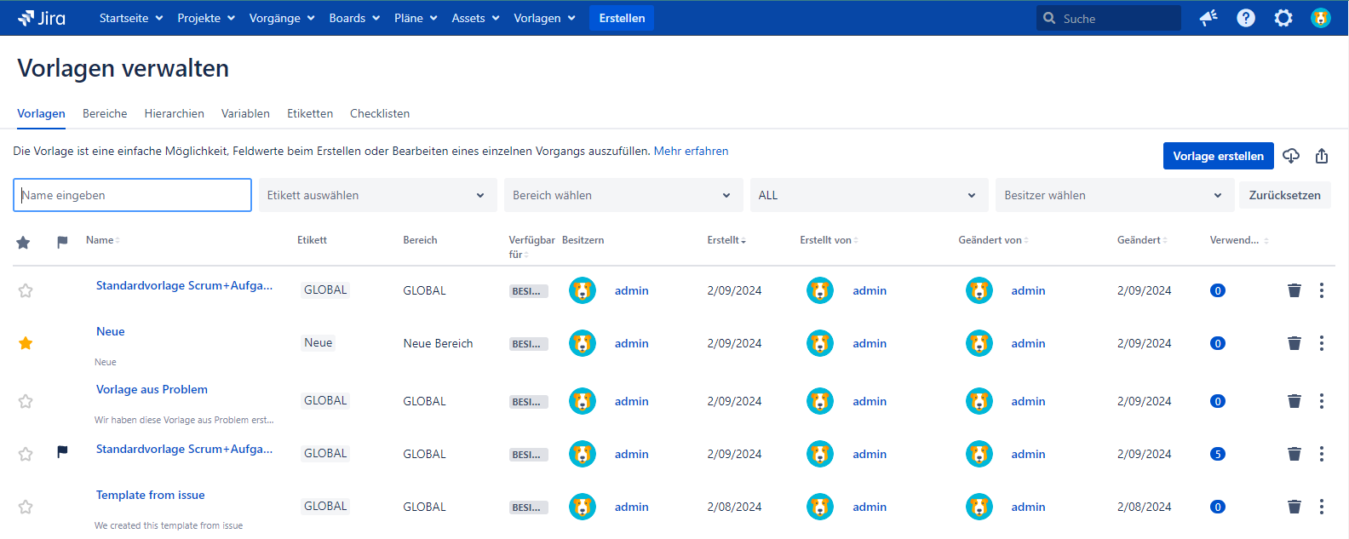Open the Bereich wählen dropdown

(x=623, y=195)
